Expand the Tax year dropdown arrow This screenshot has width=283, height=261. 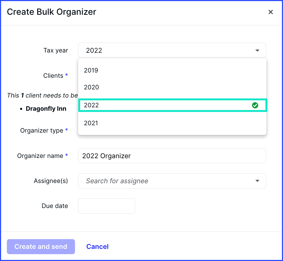[257, 50]
